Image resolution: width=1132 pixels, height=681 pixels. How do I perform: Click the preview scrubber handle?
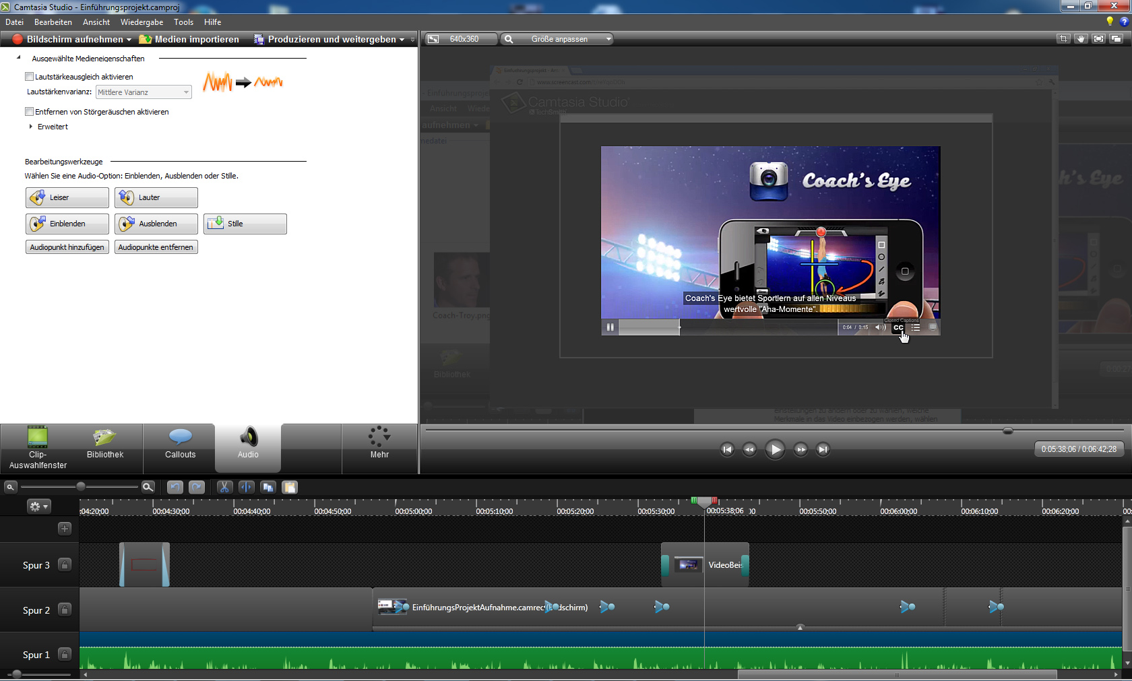[x=1008, y=430]
